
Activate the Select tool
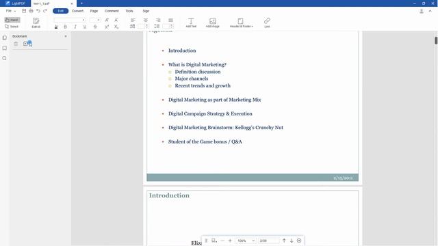pyautogui.click(x=12, y=27)
